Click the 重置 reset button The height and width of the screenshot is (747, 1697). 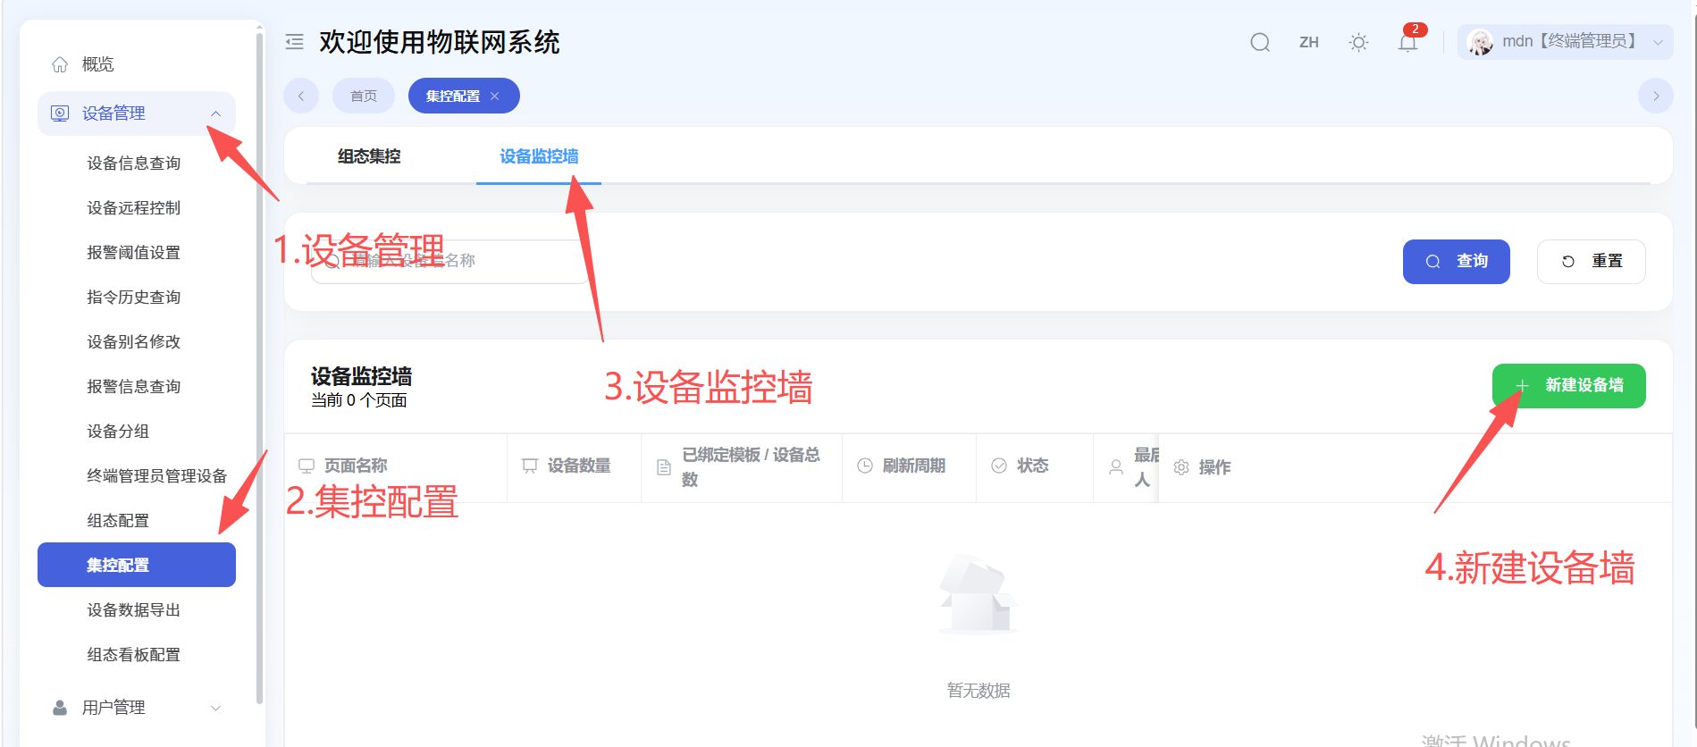(1592, 262)
